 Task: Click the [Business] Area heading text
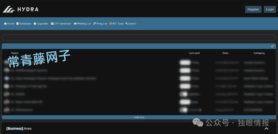coord(19,128)
